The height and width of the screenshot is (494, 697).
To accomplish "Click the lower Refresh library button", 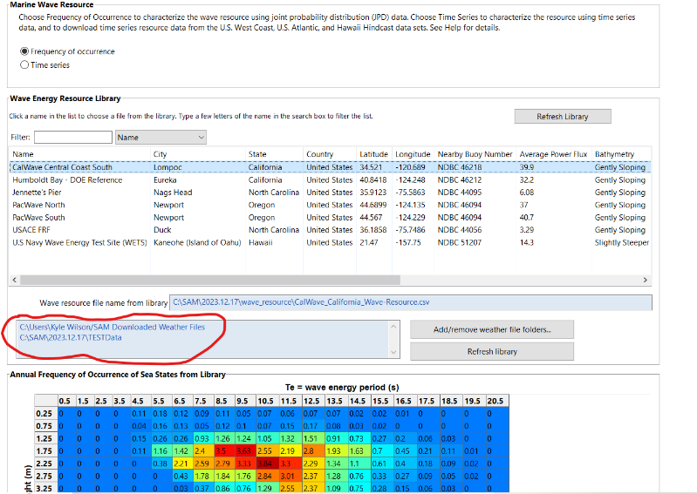I will (492, 351).
